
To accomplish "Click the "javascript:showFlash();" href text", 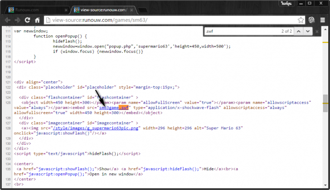I will point(66,169).
